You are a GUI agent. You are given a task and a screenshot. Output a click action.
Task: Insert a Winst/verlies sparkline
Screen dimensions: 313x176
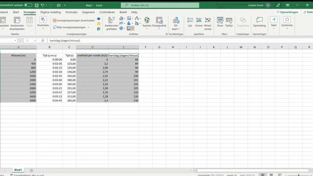click(208, 23)
